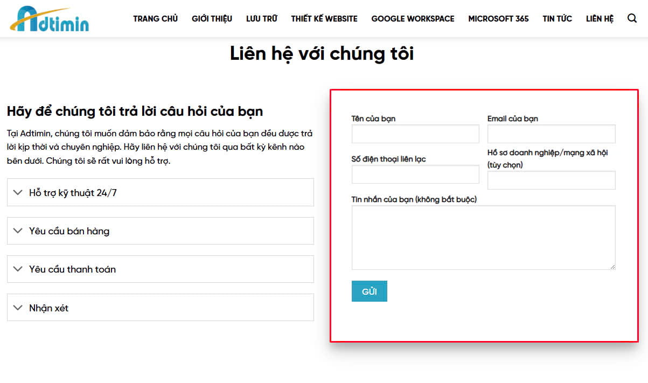Expand the Yêu cầu bán hàng accordion
The width and height of the screenshot is (648, 383).
click(x=160, y=231)
